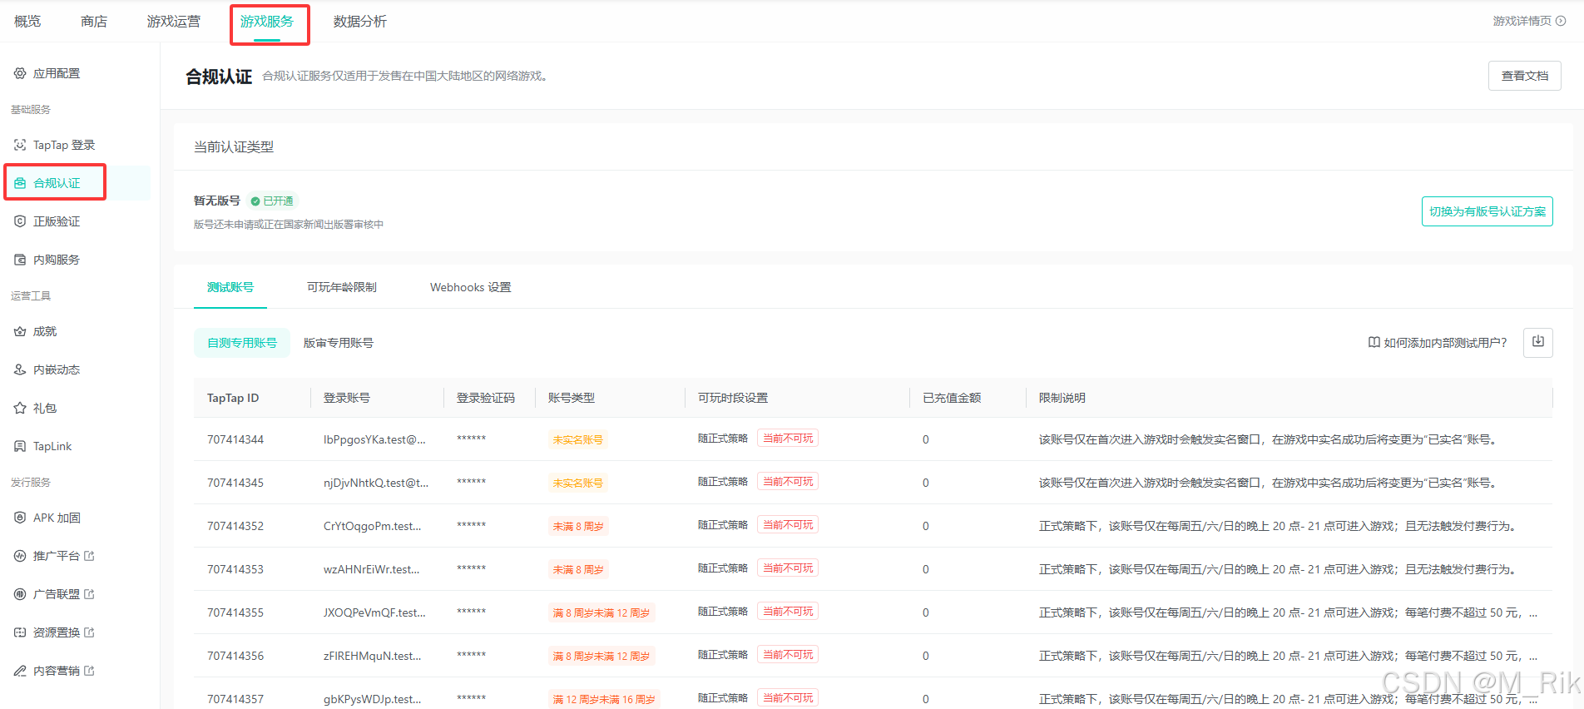Click the download export icon button
1584x709 pixels.
[x=1537, y=342]
